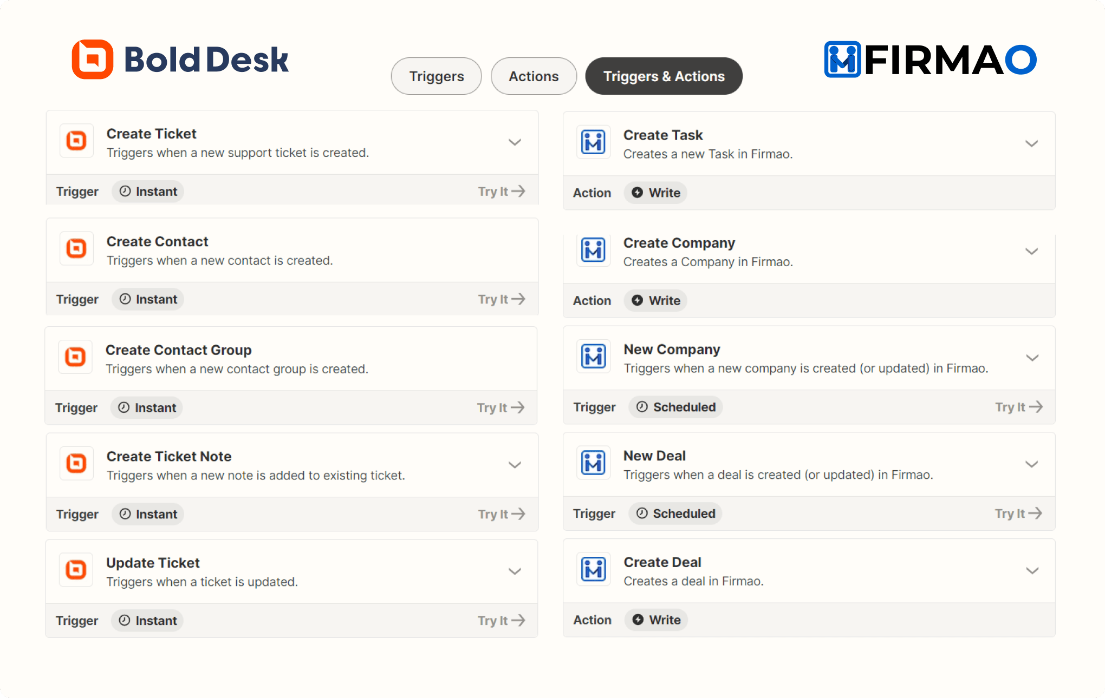Image resolution: width=1105 pixels, height=698 pixels.
Task: Open the Create Task title
Action: 663,135
